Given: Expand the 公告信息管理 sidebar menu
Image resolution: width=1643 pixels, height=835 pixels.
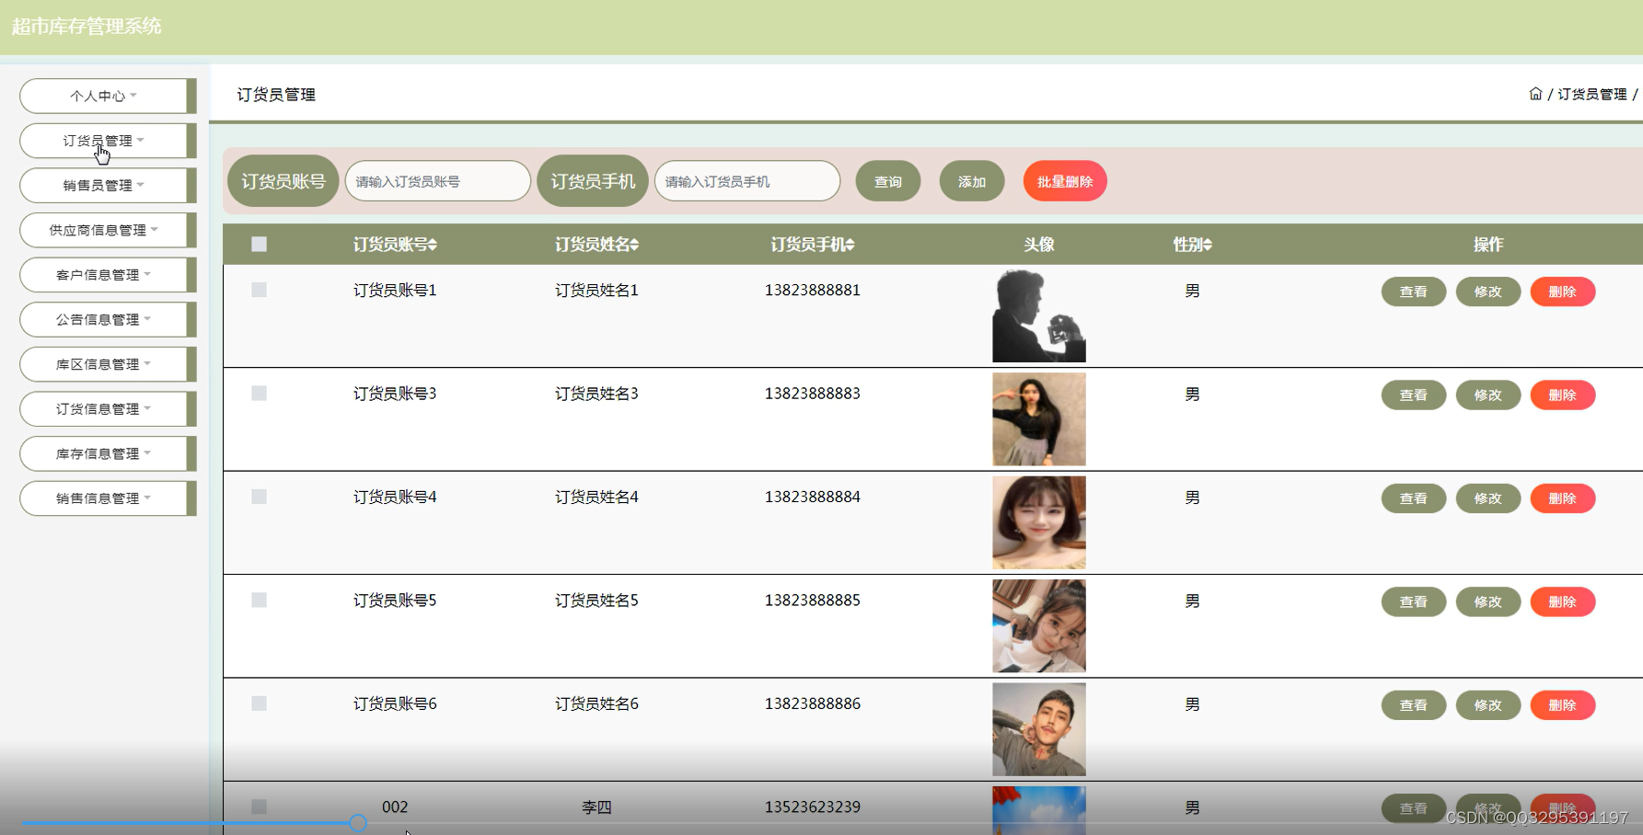Looking at the screenshot, I should [108, 319].
